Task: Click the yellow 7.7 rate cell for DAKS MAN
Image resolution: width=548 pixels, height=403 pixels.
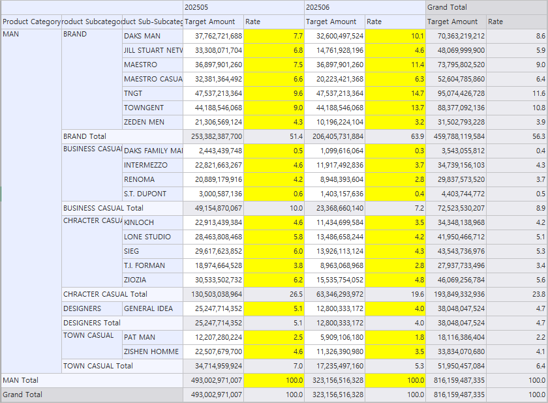Action: 274,36
